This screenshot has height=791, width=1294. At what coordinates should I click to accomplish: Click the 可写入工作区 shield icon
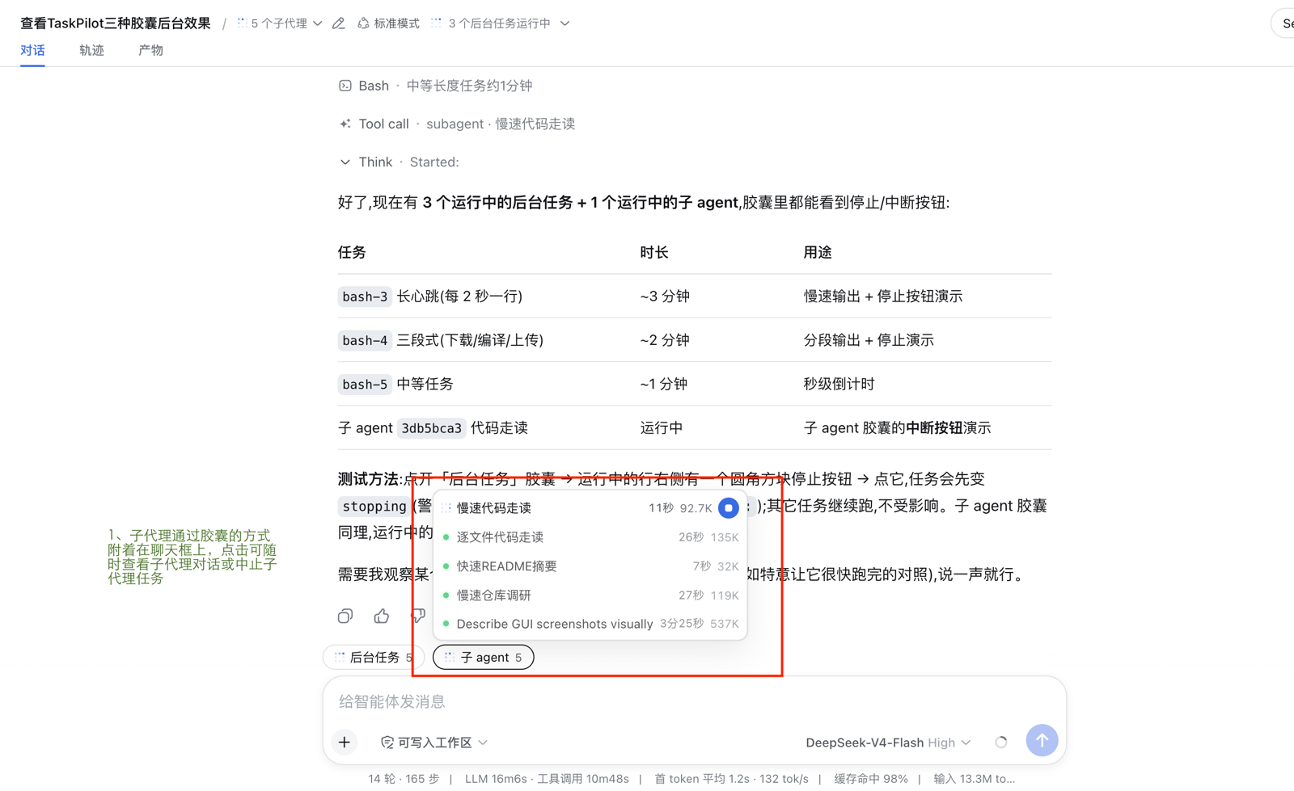click(x=387, y=742)
